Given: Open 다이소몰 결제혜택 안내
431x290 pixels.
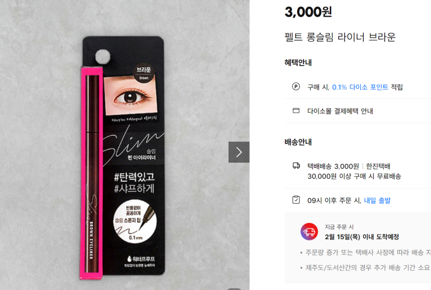Looking at the screenshot, I should pyautogui.click(x=340, y=111).
